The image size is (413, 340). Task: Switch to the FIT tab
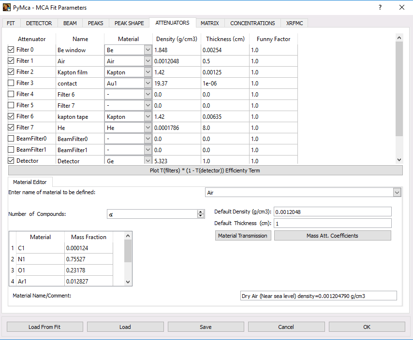click(x=11, y=23)
